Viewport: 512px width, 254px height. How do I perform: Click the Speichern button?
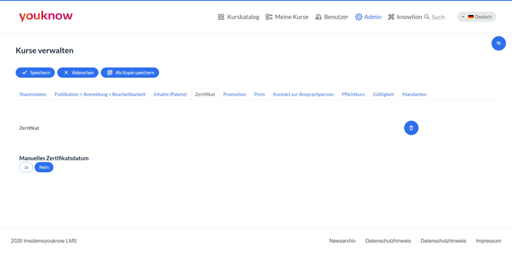tap(35, 73)
